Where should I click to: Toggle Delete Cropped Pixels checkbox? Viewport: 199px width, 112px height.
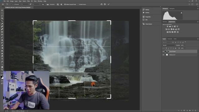tap(65, 4)
